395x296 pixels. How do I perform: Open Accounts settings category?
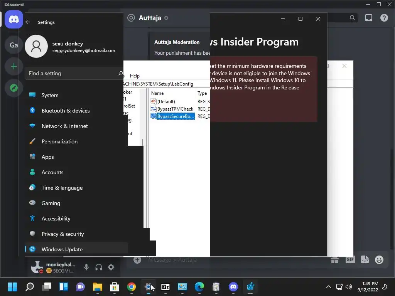77,172
